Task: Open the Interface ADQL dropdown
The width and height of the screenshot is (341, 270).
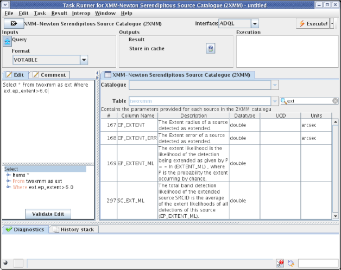Action: point(255,23)
